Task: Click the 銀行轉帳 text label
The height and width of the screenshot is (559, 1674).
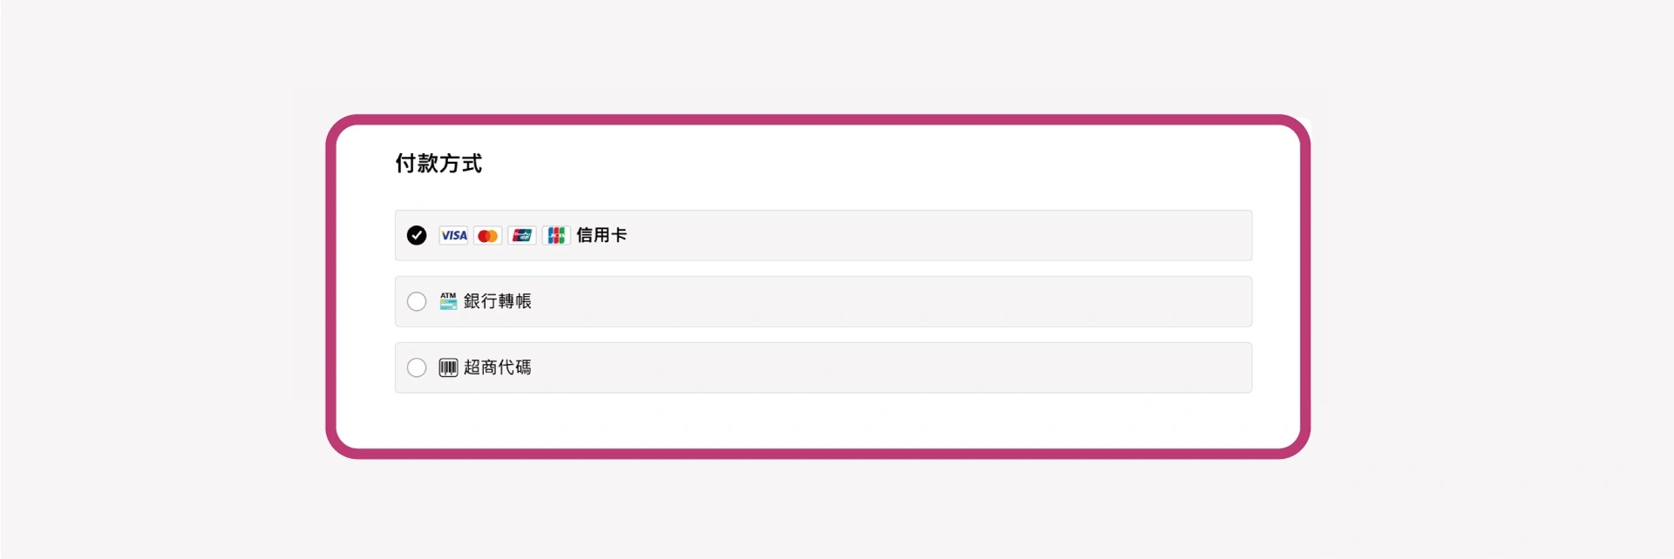Action: (x=498, y=301)
